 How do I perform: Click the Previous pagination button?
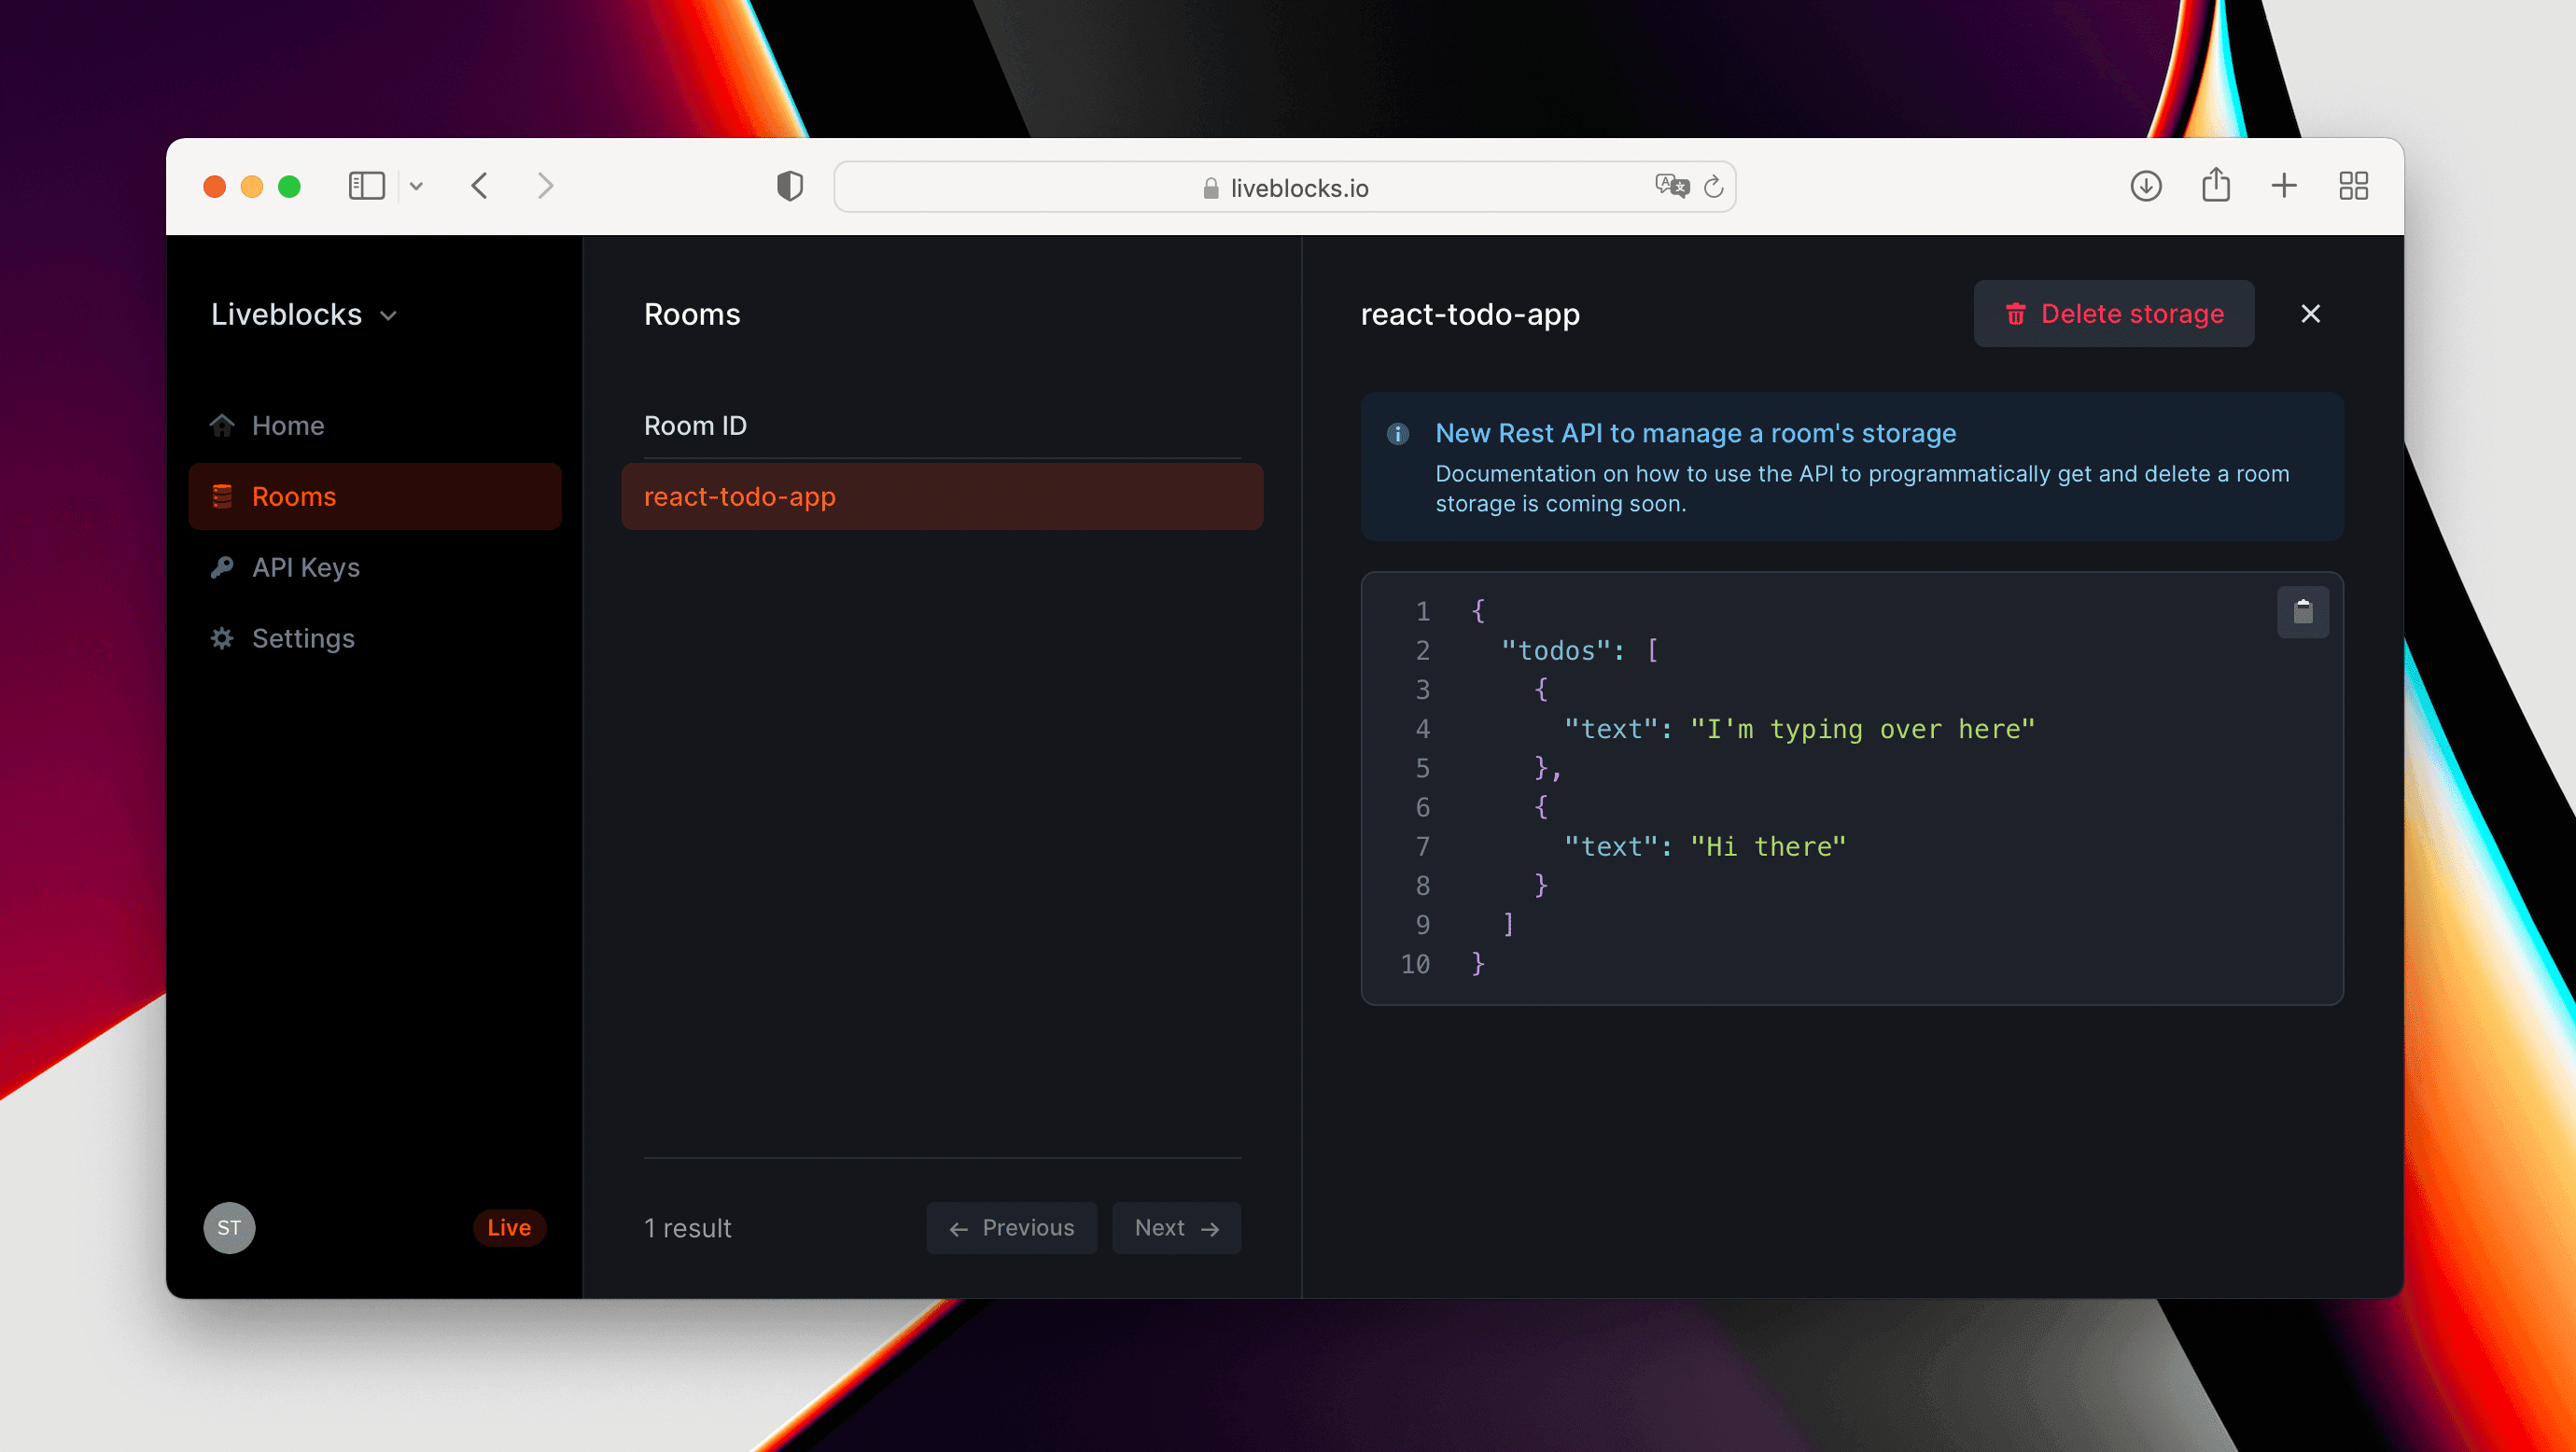tap(1014, 1227)
